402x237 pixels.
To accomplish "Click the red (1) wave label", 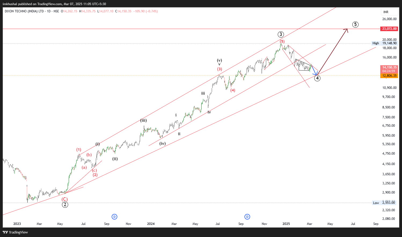I will [x=79, y=150].
